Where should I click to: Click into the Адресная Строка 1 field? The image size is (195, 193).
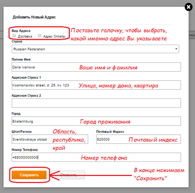(x=96, y=85)
